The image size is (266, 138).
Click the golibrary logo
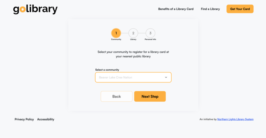pos(35,10)
